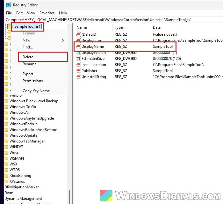
Task: Click the WindowTabManager folder icon
Action: coord(6,141)
